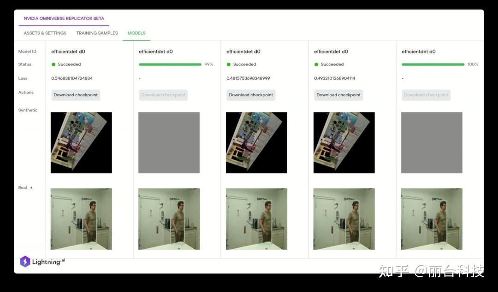The width and height of the screenshot is (498, 292).
Task: Click Download checkpoint for the third efficientdet d0
Action: pyautogui.click(x=251, y=94)
